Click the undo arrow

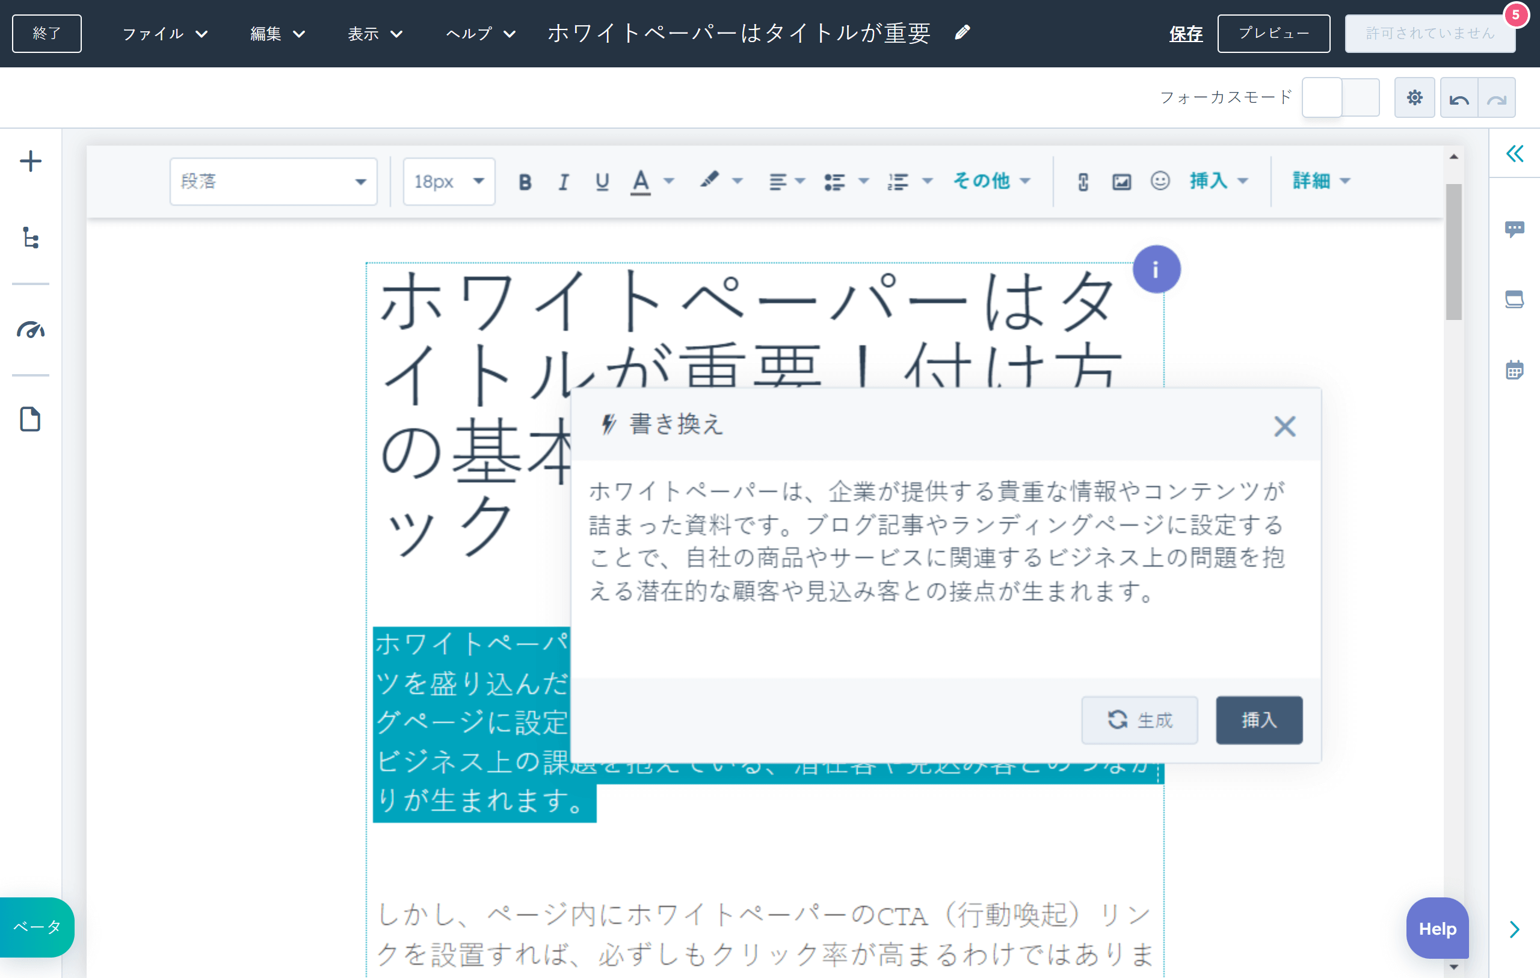[x=1459, y=98]
